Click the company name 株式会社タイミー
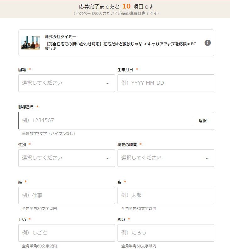Viewport: 230px width, 249px height. click(60, 37)
